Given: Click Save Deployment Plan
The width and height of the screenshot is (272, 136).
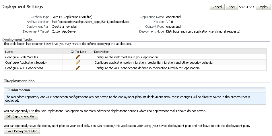Looking at the screenshot, I should [22, 131].
